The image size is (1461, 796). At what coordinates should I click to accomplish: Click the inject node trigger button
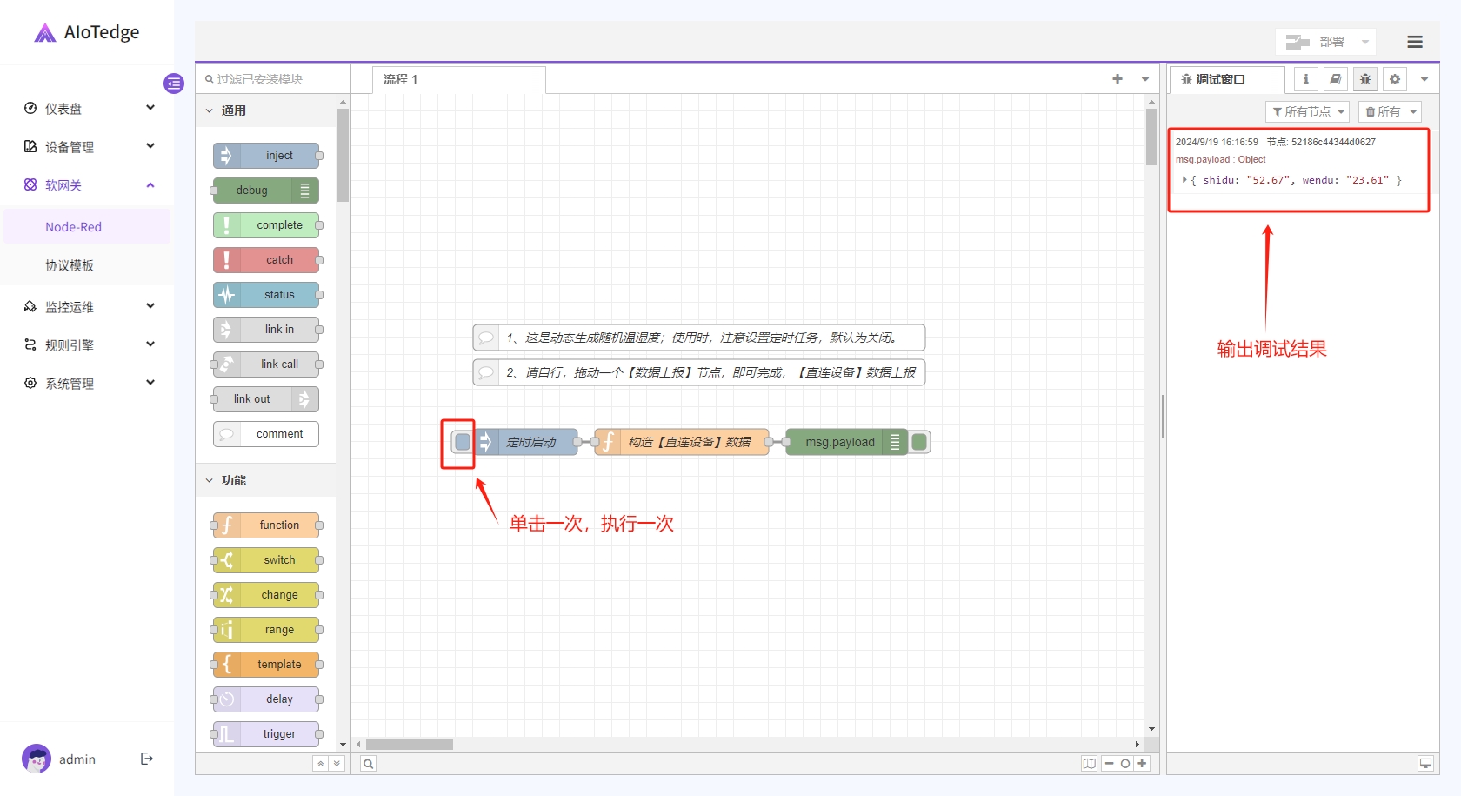pos(463,442)
